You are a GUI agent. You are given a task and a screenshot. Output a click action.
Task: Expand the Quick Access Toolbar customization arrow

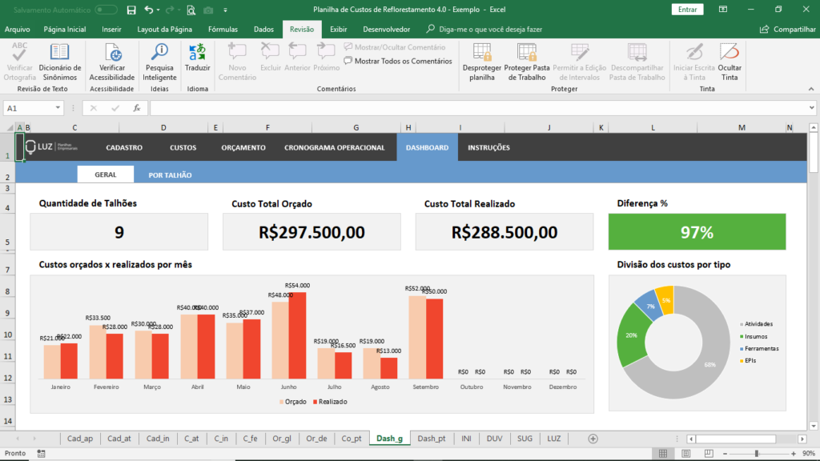tap(225, 10)
